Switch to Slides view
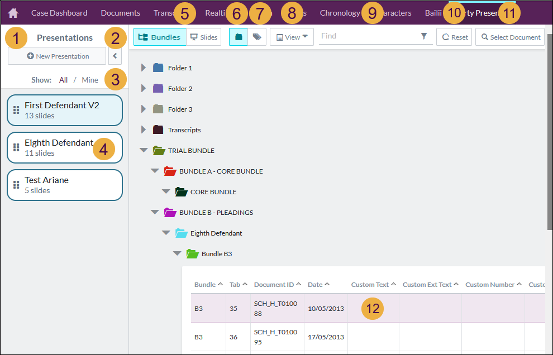Image resolution: width=553 pixels, height=355 pixels. click(203, 37)
